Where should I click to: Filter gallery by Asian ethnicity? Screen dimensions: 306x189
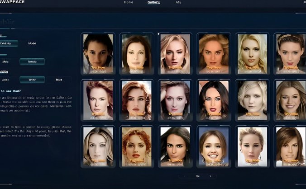point(6,80)
